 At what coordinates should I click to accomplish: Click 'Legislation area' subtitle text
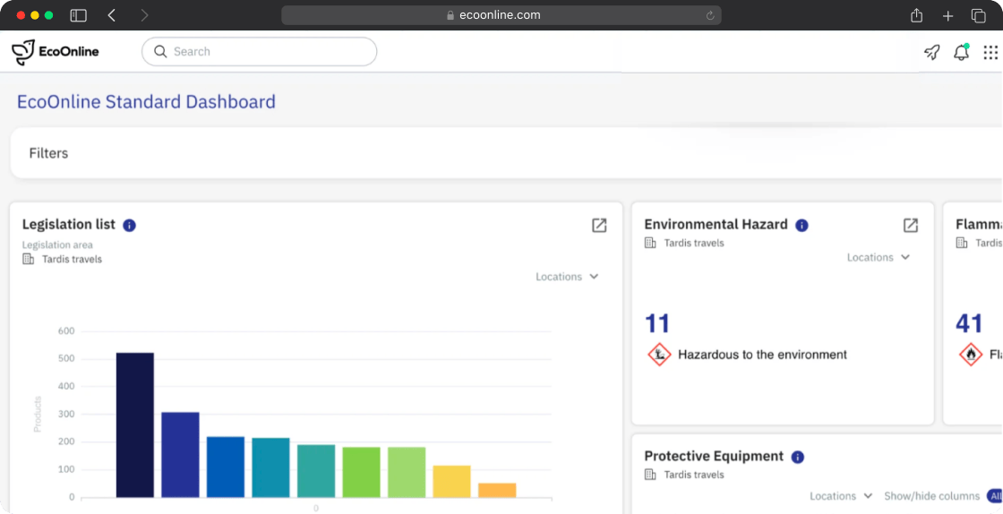pos(57,244)
